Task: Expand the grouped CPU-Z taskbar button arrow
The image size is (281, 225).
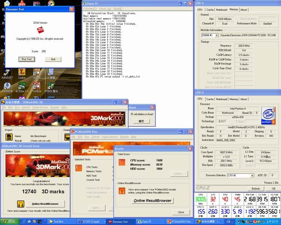Action: [x=105, y=222]
